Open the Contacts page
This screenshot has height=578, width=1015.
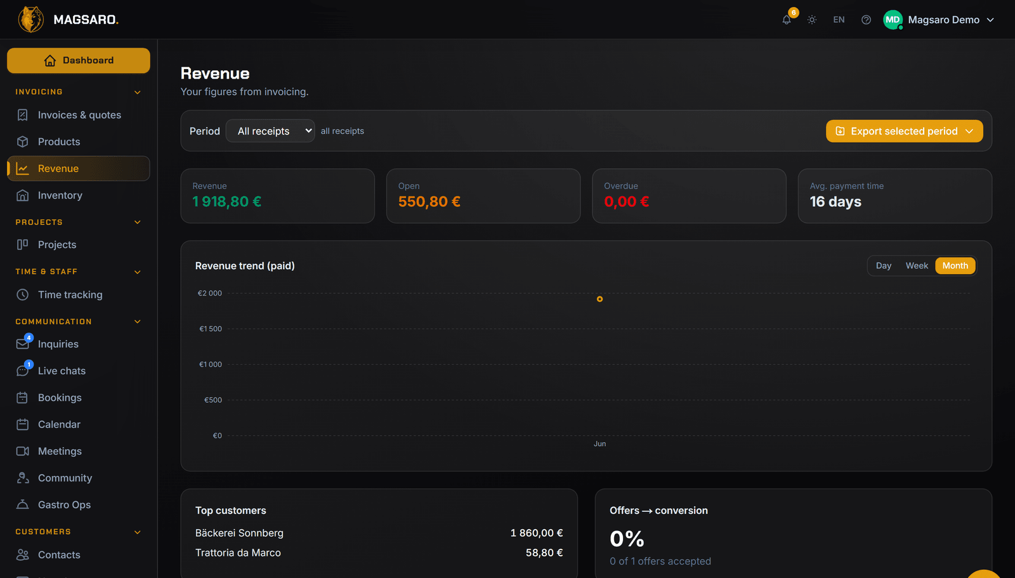click(x=79, y=555)
